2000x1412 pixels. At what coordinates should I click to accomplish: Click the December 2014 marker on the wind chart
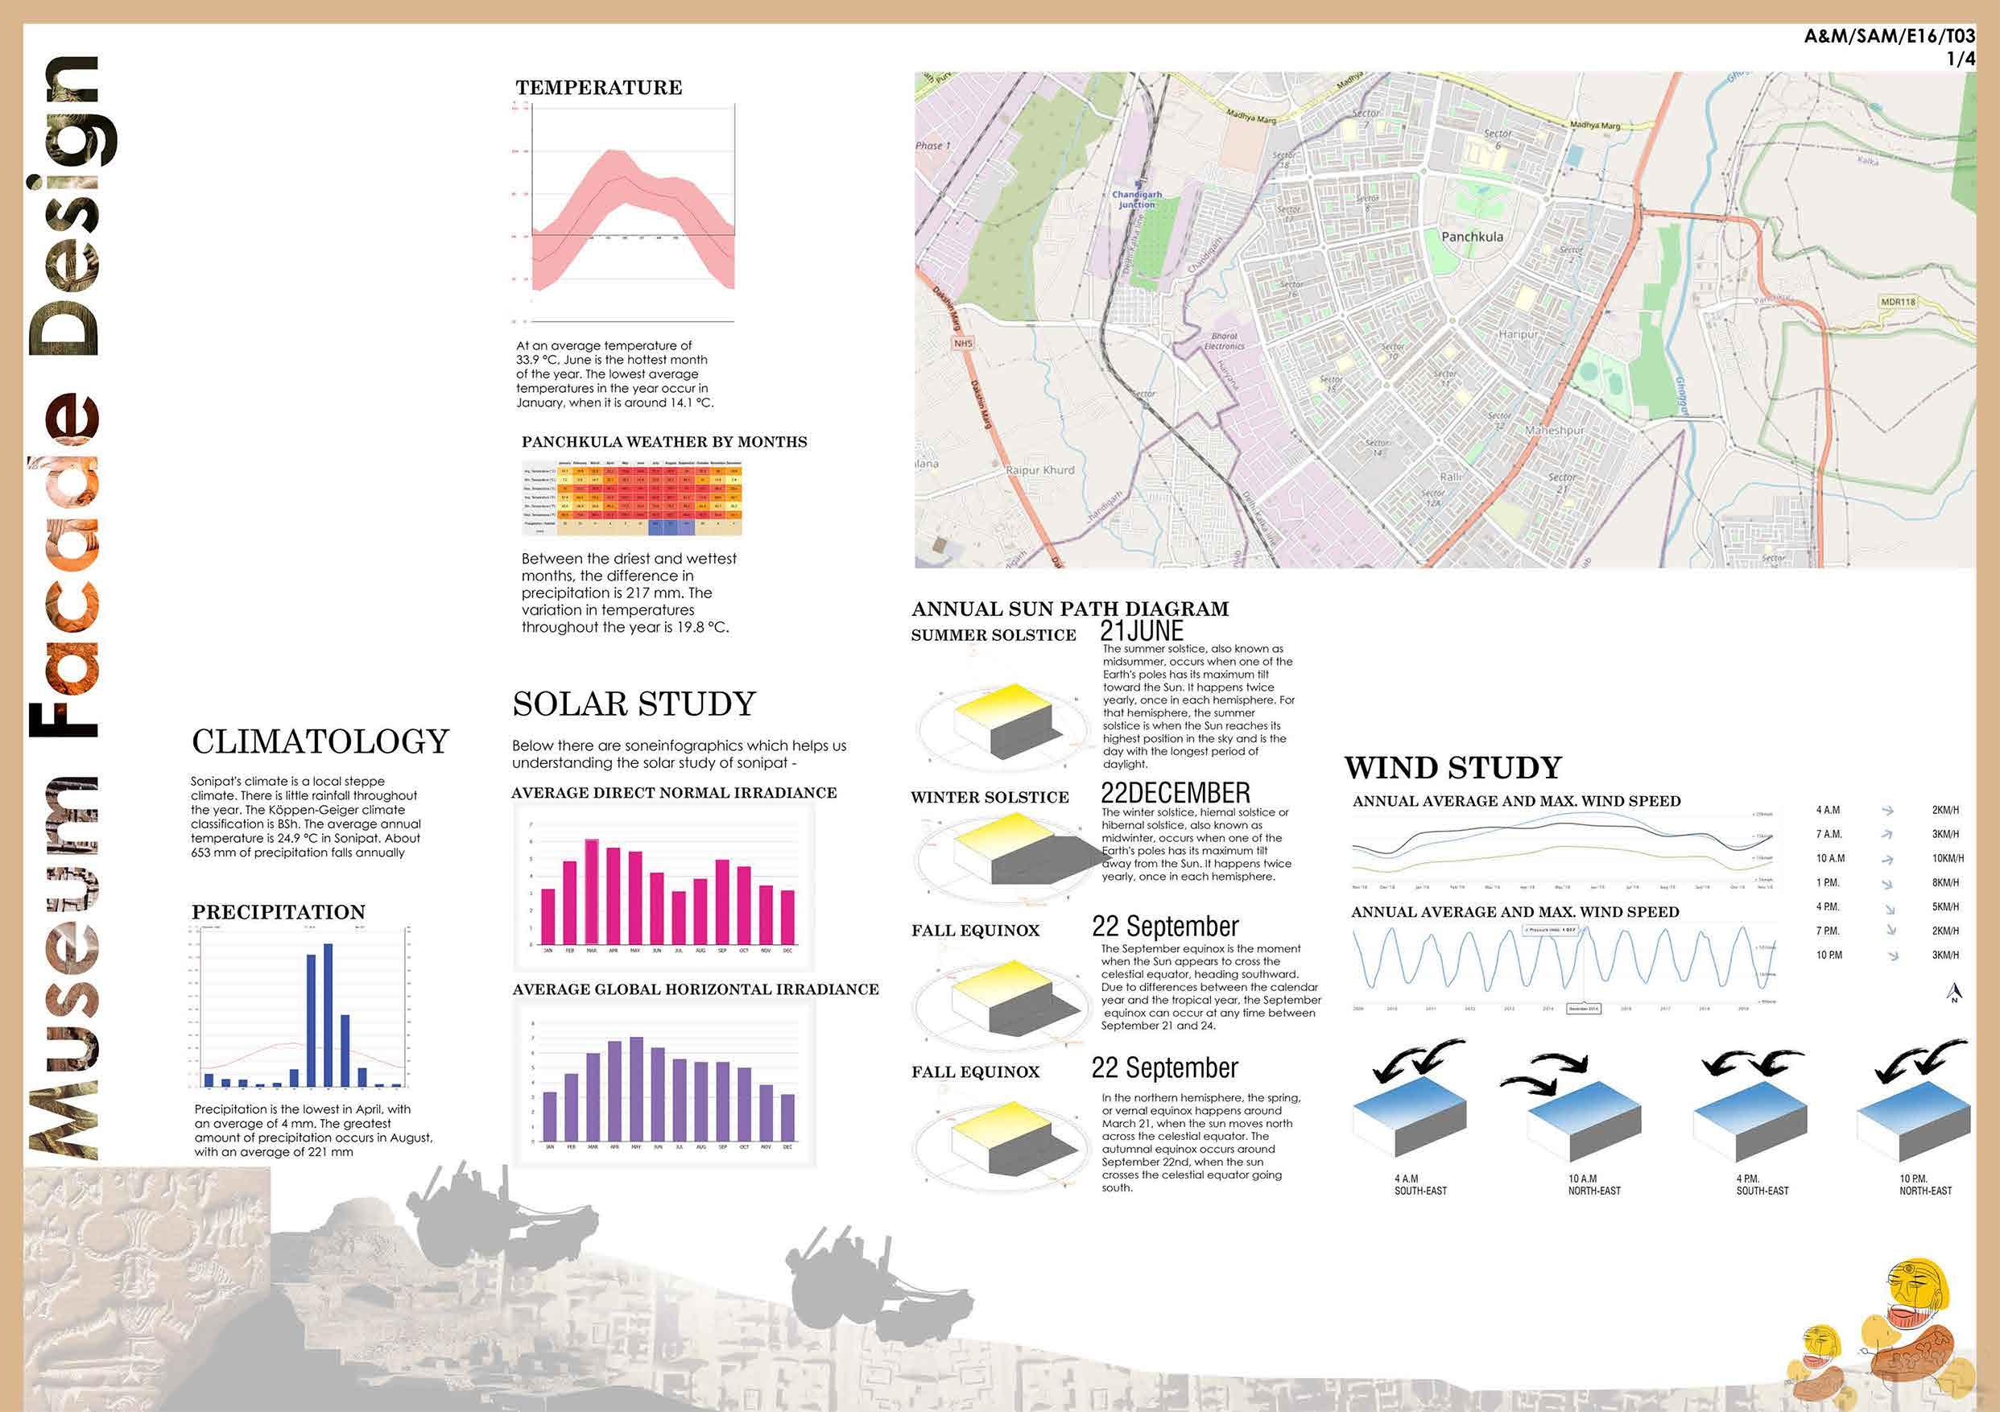pos(1583,1009)
